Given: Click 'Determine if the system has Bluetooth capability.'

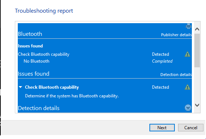Looking at the screenshot, I should (x=72, y=96).
